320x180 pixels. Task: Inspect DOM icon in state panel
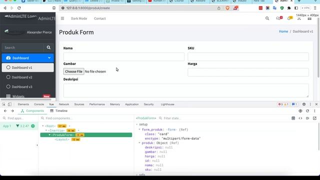(307, 118)
